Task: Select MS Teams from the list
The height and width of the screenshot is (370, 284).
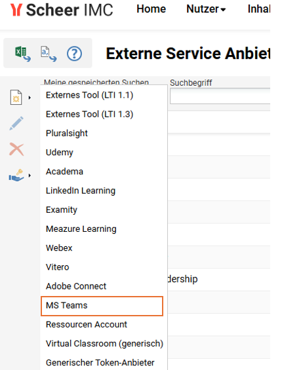Action: coord(102,306)
